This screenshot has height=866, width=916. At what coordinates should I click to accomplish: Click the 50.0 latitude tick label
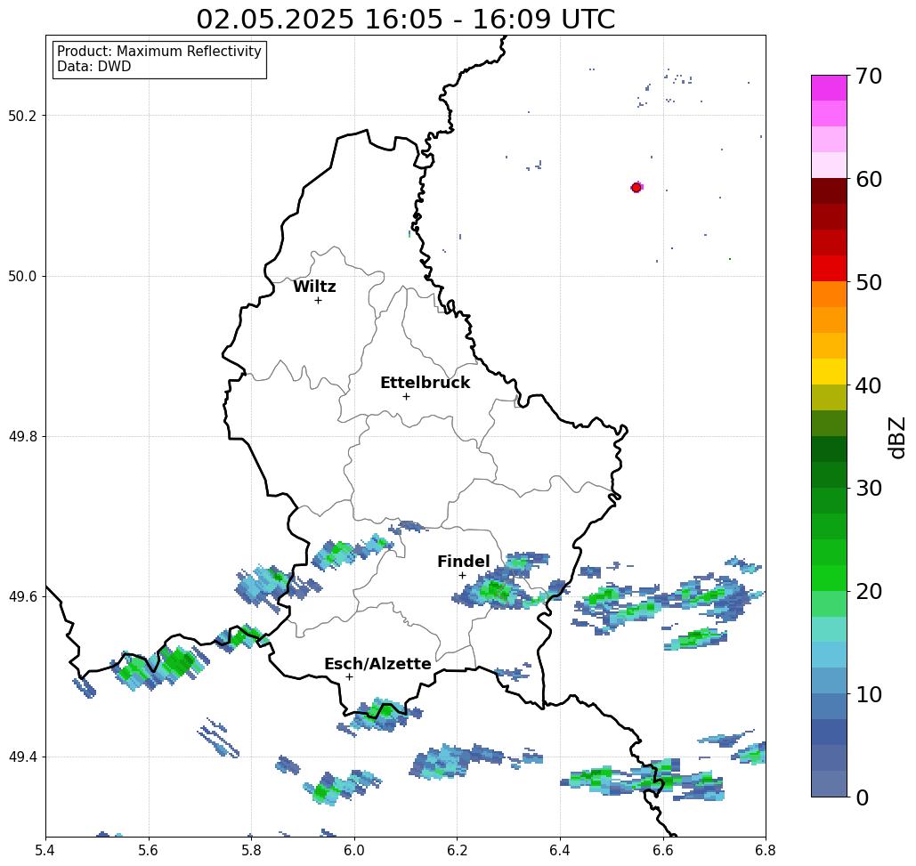click(21, 276)
